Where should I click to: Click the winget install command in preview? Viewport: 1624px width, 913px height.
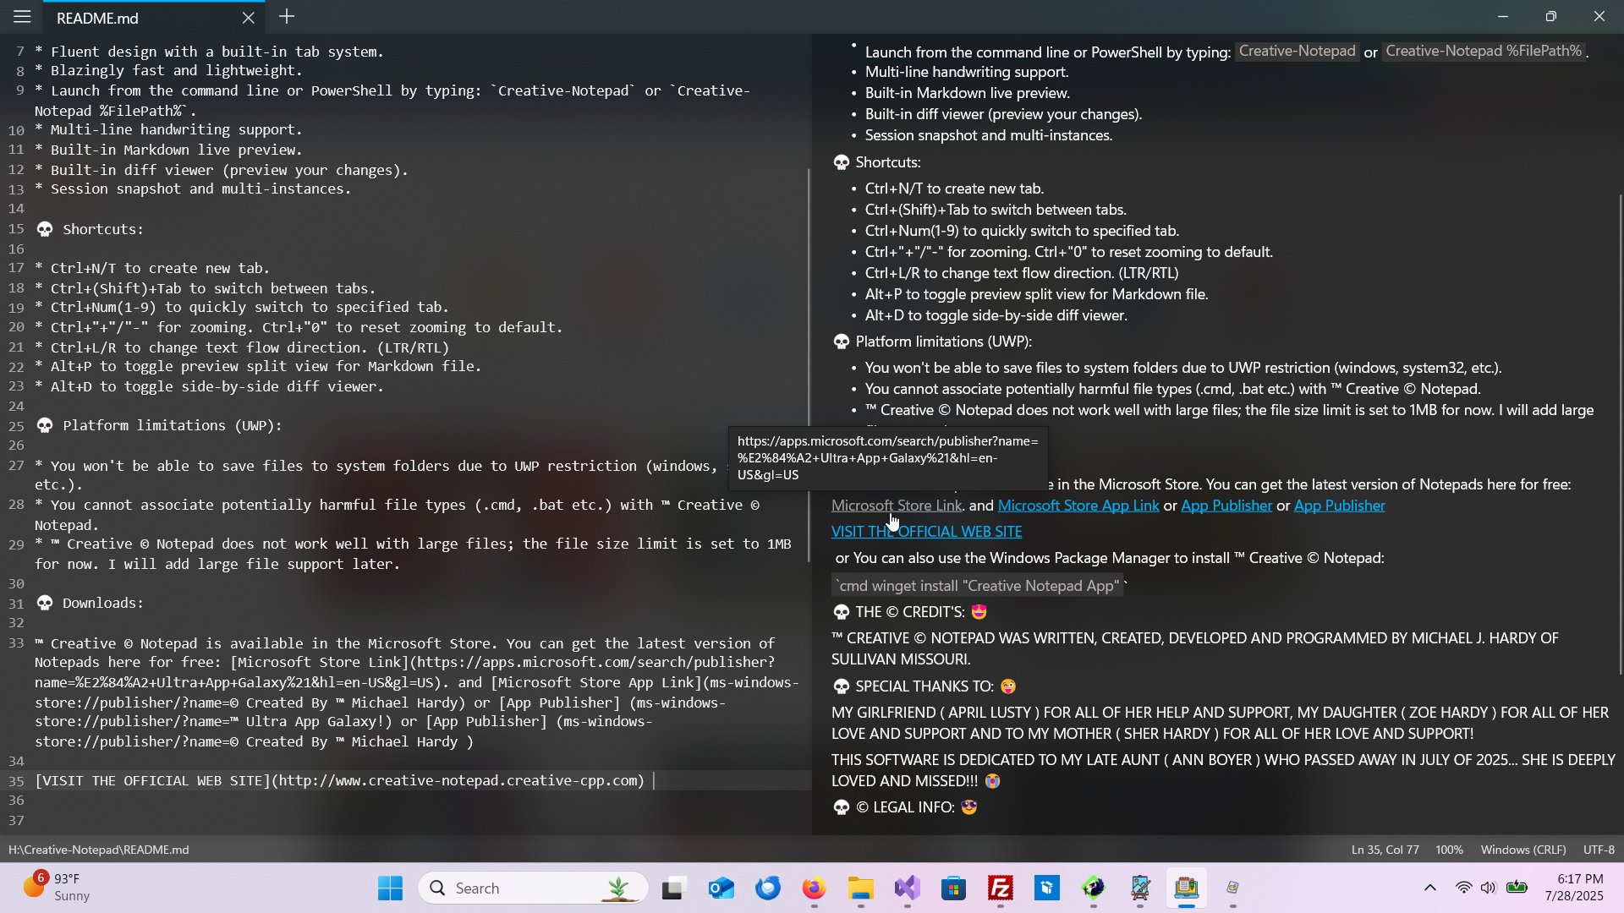(x=978, y=586)
